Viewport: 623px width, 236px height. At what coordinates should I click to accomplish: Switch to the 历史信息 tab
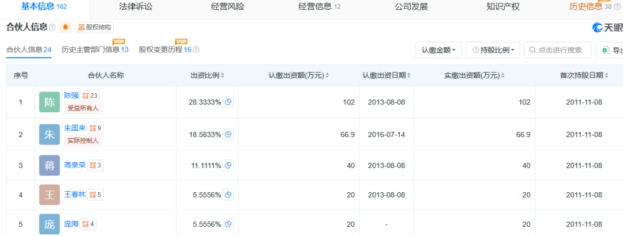point(592,7)
